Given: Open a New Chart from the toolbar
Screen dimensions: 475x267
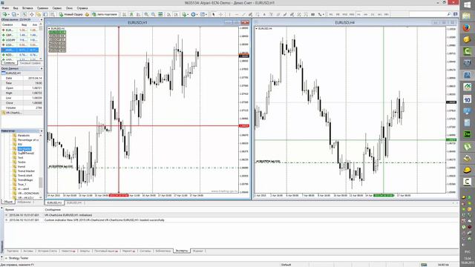Looking at the screenshot, I should [x=4, y=14].
